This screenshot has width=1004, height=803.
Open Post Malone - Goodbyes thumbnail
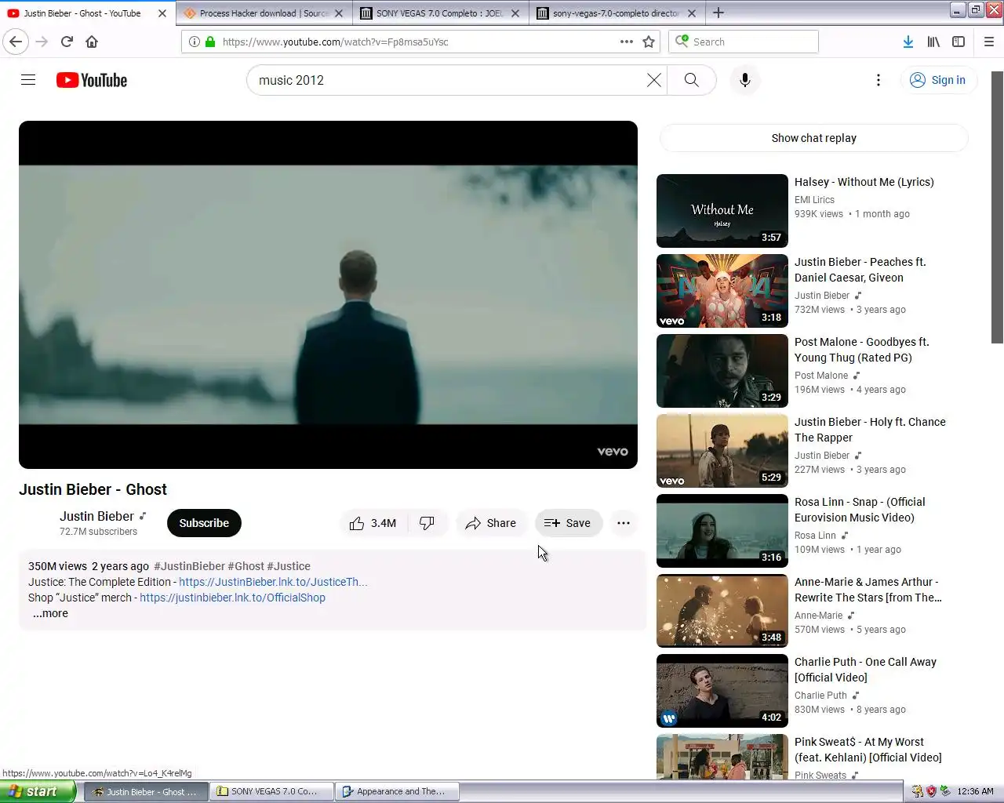tap(722, 371)
